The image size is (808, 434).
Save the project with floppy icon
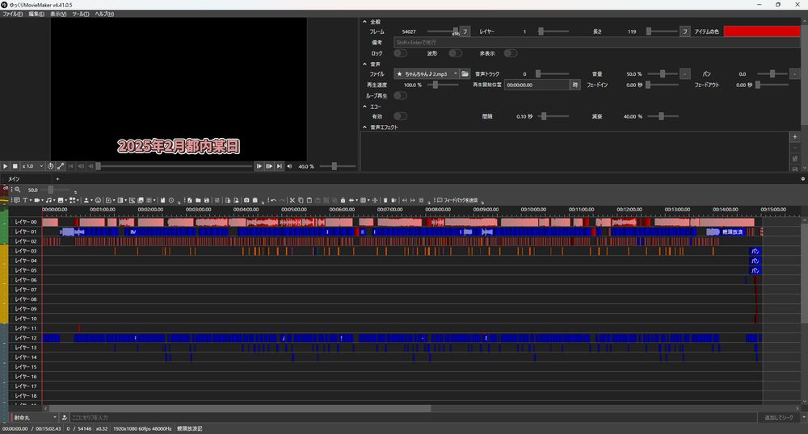coord(207,200)
